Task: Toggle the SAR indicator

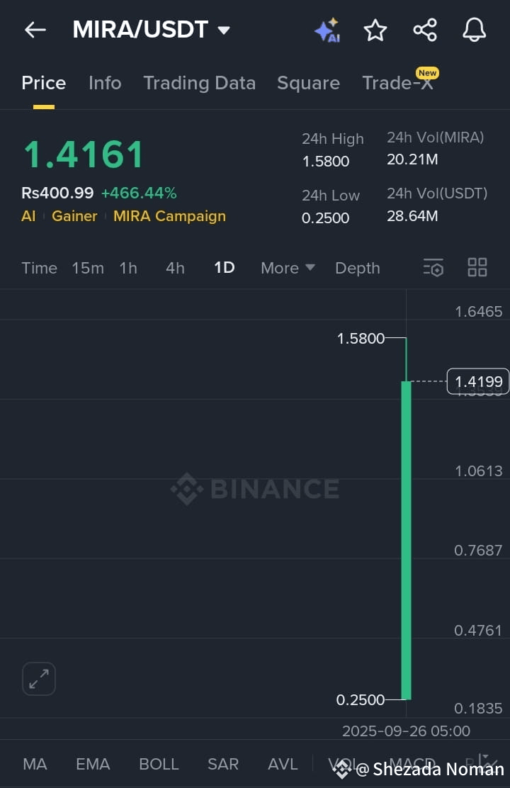Action: 223,765
